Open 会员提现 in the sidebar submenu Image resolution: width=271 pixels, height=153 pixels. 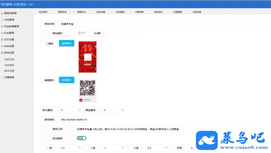(x=9, y=65)
